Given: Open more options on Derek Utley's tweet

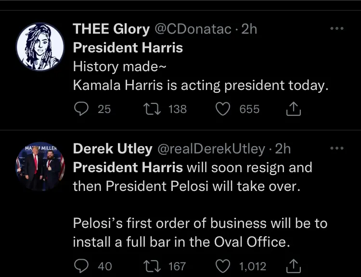Looking at the screenshot, I should pyautogui.click(x=337, y=149).
